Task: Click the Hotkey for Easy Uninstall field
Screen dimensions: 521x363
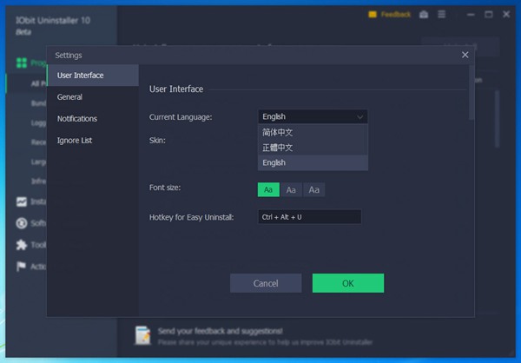Action: [x=310, y=217]
